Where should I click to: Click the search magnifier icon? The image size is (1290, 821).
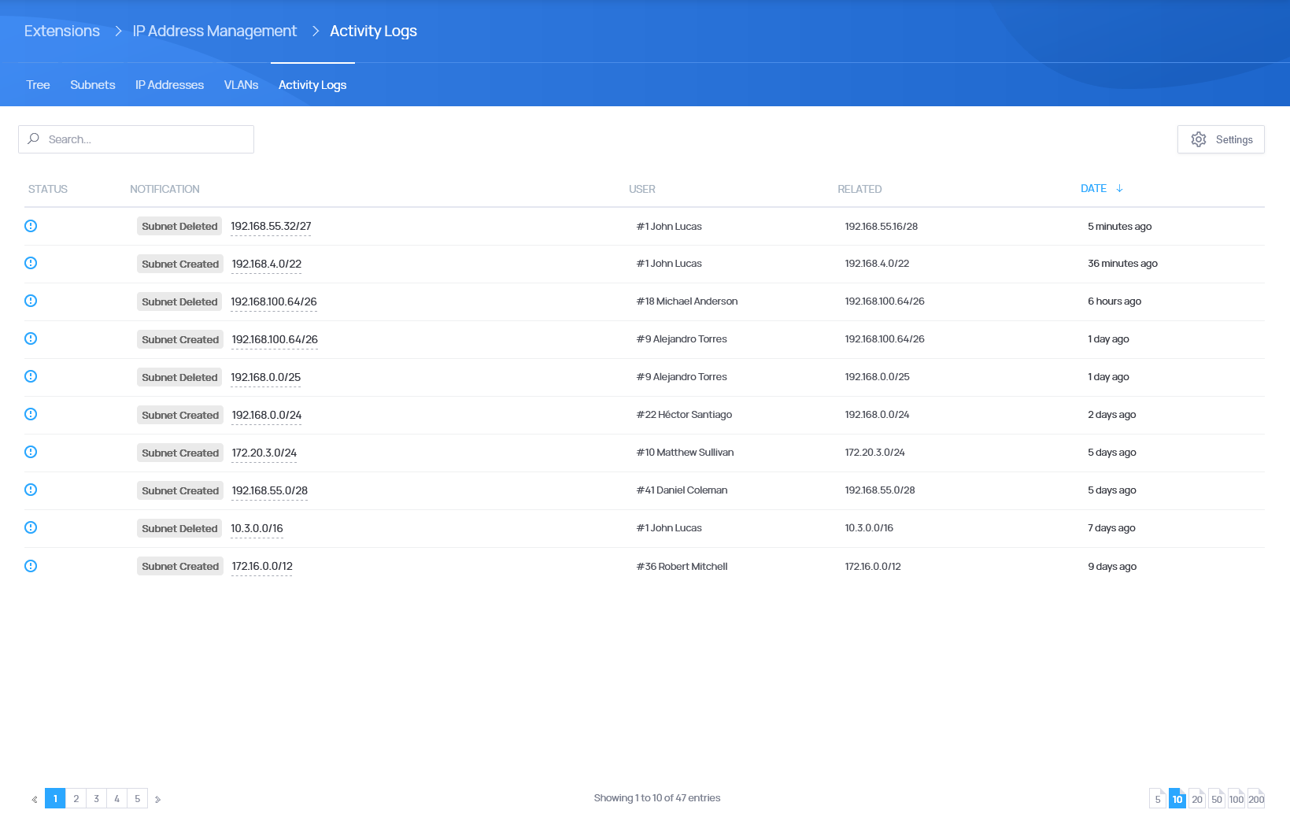(33, 139)
